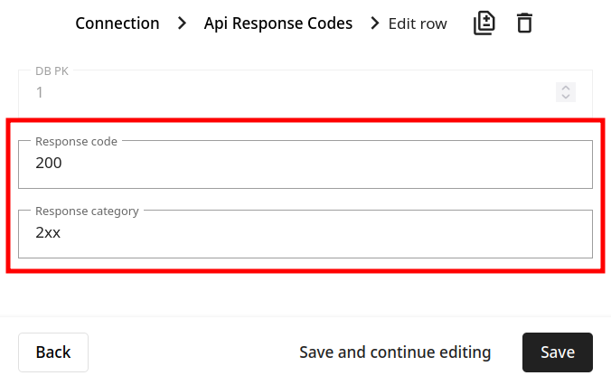The height and width of the screenshot is (385, 611).
Task: Click the trash delete row icon
Action: coord(524,23)
